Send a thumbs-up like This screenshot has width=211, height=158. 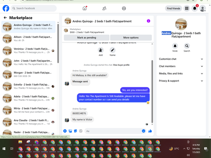click(x=150, y=131)
